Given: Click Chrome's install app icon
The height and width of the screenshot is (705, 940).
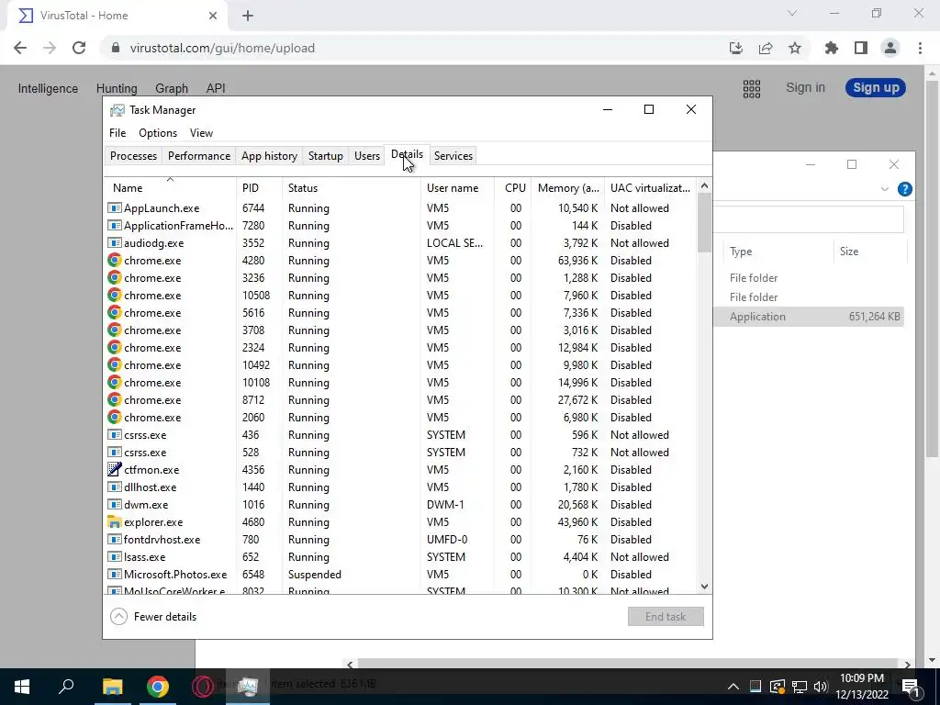Looking at the screenshot, I should pyautogui.click(x=735, y=48).
